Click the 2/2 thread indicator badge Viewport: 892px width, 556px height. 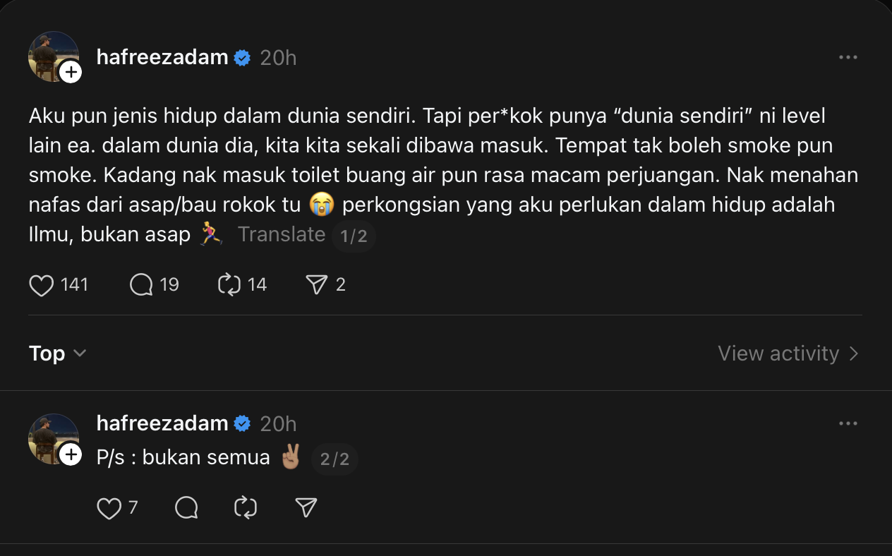334,459
